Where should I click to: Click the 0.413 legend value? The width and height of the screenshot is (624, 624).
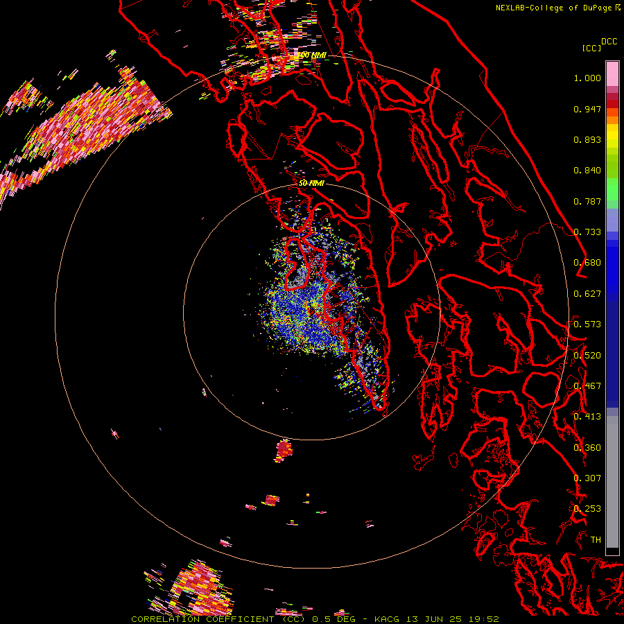587,417
